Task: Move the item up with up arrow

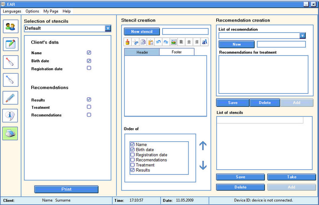Action: [x=203, y=146]
